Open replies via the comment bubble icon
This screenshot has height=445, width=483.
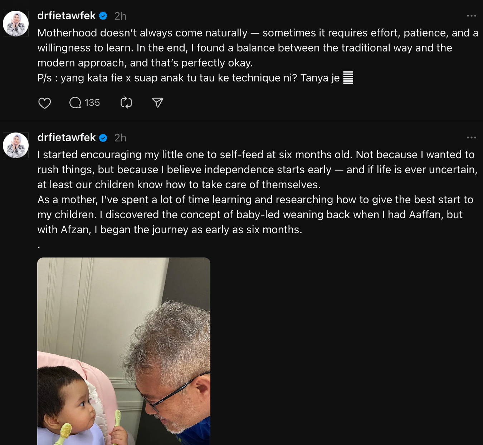coord(75,103)
